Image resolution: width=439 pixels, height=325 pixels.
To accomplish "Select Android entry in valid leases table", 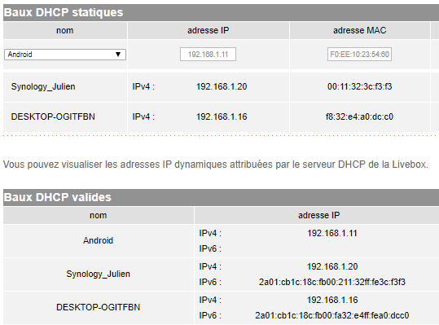I will coord(99,240).
